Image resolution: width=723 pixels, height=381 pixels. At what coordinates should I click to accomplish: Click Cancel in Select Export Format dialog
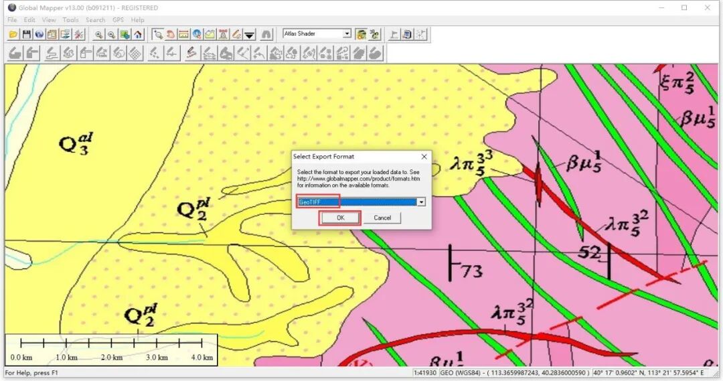(x=382, y=218)
